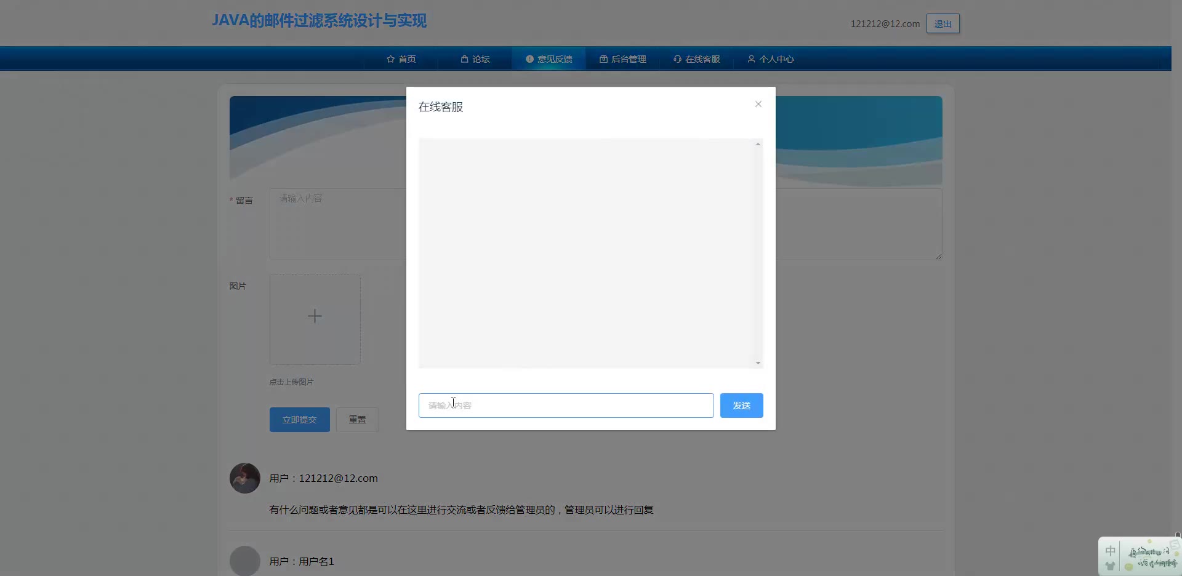The width and height of the screenshot is (1182, 576).
Task: Click the 图片 field label
Action: [x=238, y=286]
